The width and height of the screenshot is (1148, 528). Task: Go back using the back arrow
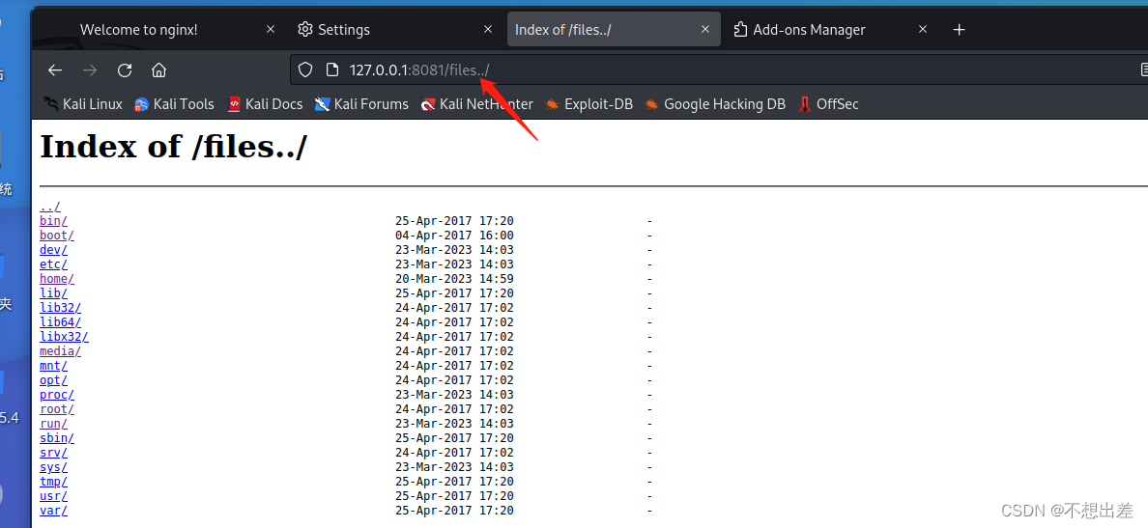(55, 70)
